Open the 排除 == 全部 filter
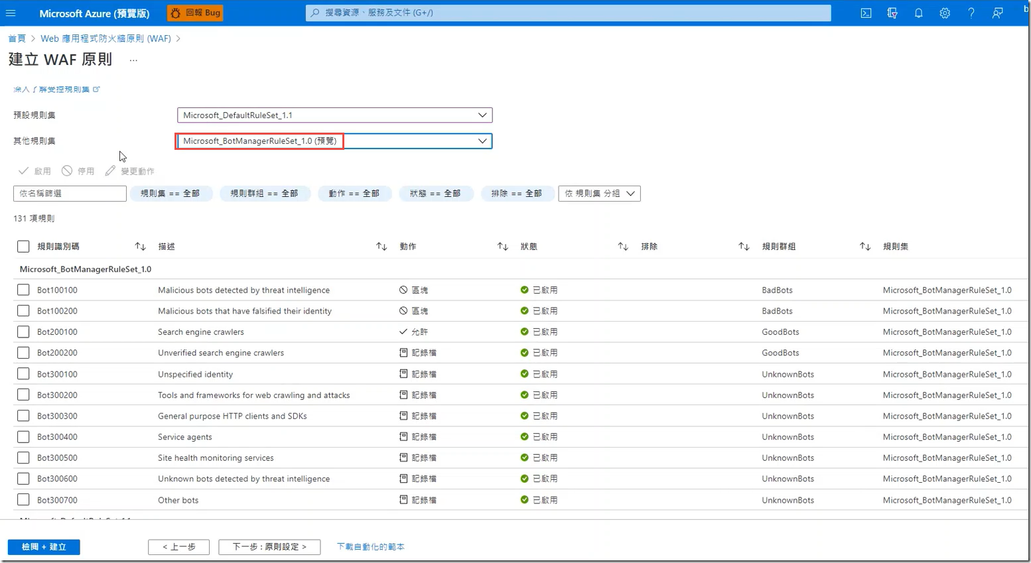The image size is (1031, 563). [517, 194]
